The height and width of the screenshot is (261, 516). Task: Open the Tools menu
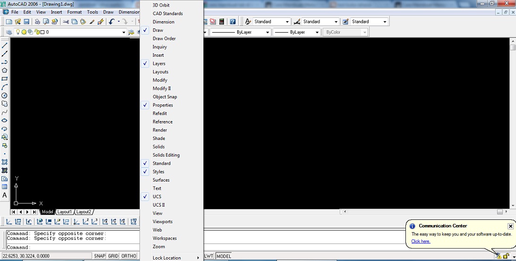pyautogui.click(x=93, y=12)
